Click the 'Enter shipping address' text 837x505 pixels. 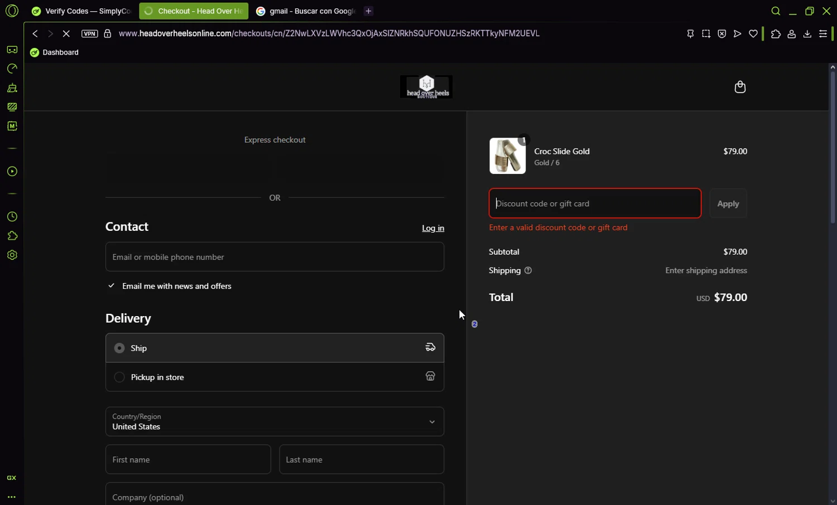[x=706, y=271]
